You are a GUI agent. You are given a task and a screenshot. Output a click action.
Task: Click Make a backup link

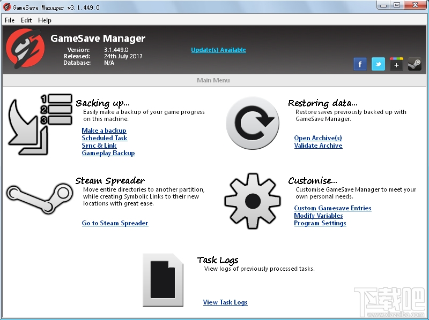pyautogui.click(x=104, y=131)
